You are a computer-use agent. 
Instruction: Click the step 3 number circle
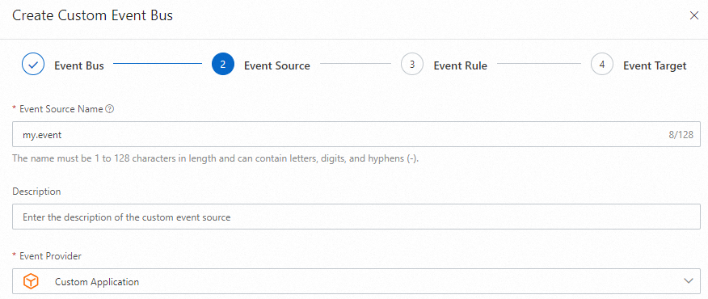click(412, 65)
